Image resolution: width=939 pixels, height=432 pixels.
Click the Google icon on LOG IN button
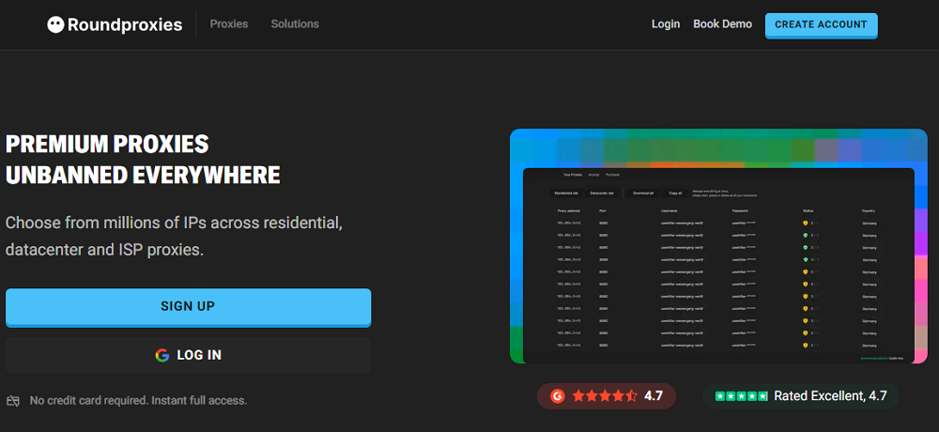(x=162, y=355)
